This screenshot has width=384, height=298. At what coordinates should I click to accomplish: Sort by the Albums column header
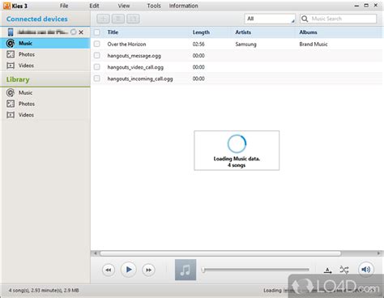(x=308, y=32)
